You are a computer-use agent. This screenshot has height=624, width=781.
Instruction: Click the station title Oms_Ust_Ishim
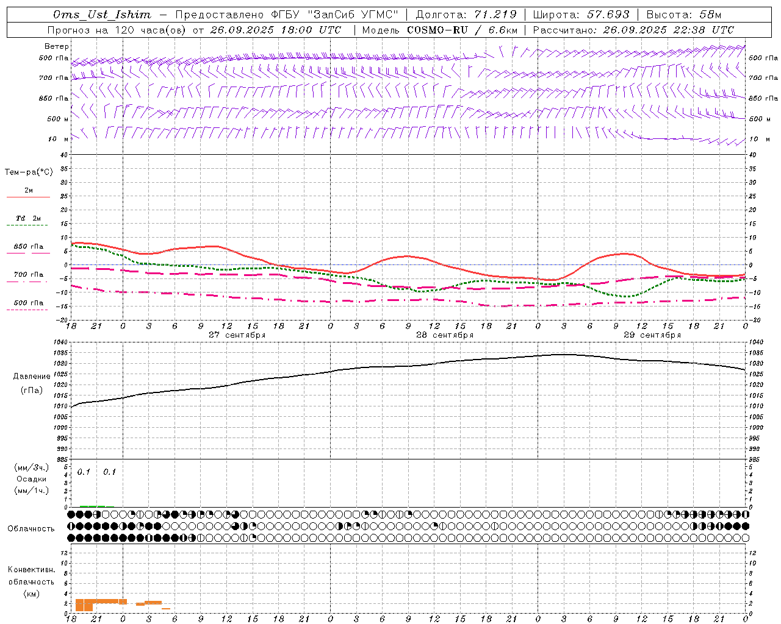[x=102, y=15]
